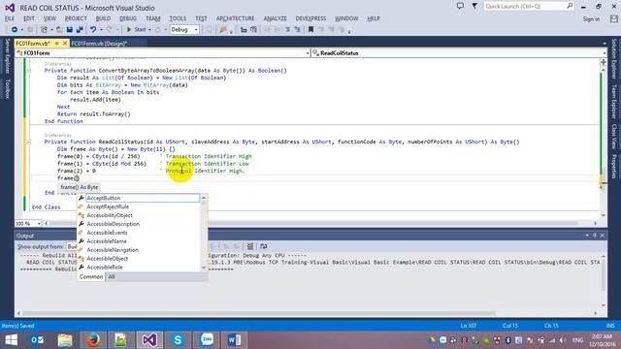
Task: Collapse the ReadCoilStatus function
Action: pyautogui.click(x=28, y=142)
